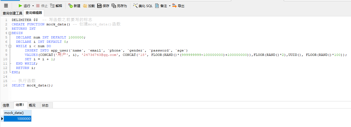Select the 1000000 result cell
Image resolution: width=351 pixels, height=127 pixels.
[x=17, y=119]
